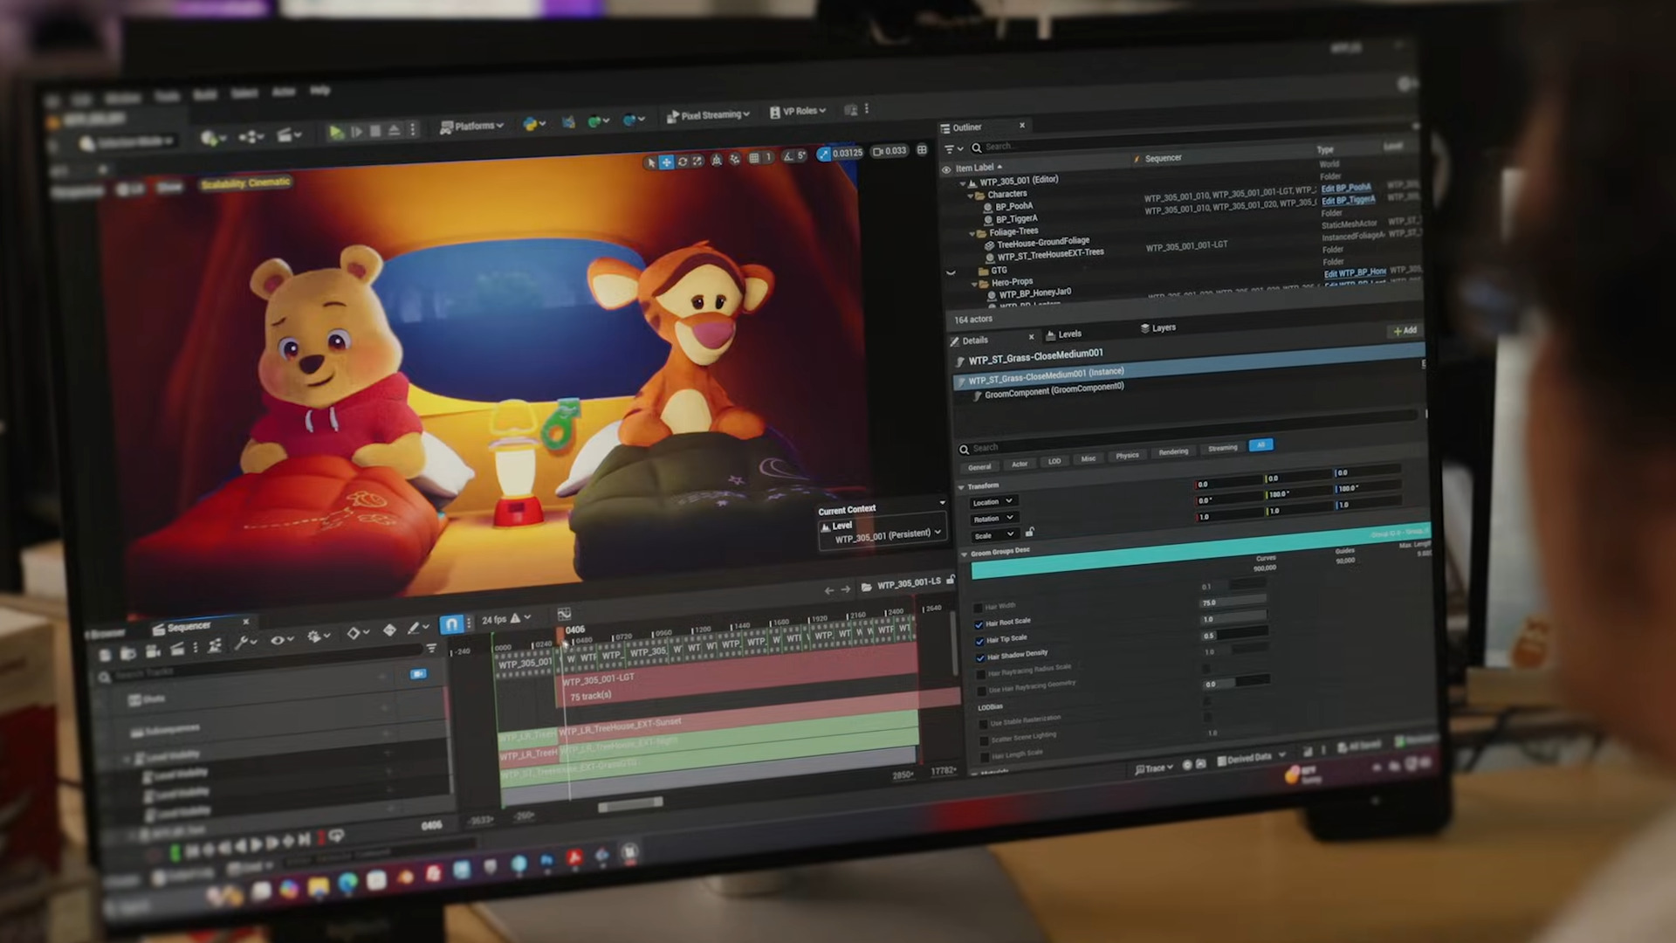Click the Edit BP_PoohA link
Viewport: 1676px width, 943px height.
click(1345, 188)
